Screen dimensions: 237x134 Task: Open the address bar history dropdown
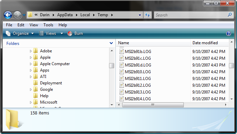[140, 15]
